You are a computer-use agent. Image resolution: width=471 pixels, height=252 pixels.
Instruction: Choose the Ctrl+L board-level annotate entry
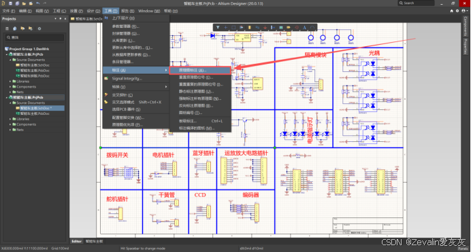point(200,121)
